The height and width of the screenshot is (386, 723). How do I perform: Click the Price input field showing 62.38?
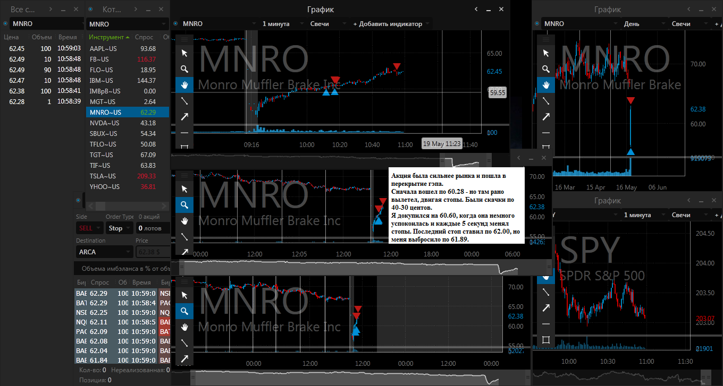point(153,252)
